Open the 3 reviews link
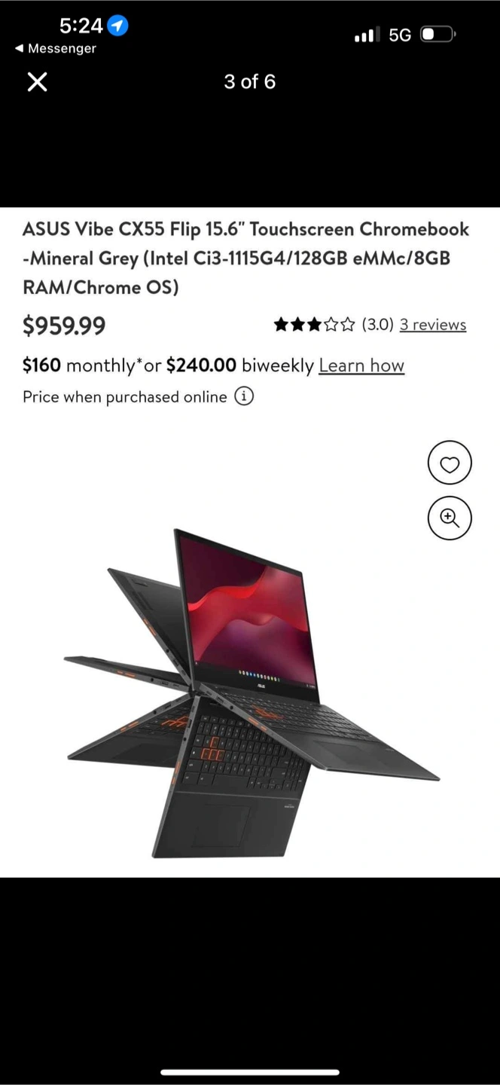This screenshot has height=1085, width=500. tap(433, 325)
